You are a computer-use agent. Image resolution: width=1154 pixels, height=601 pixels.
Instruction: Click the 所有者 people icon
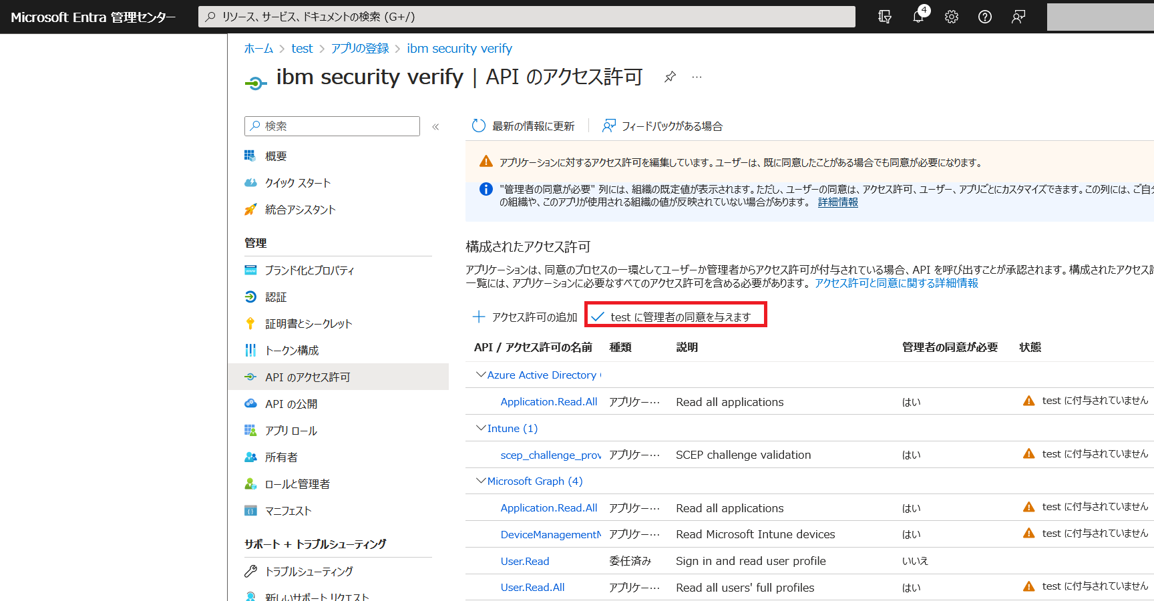click(x=250, y=457)
